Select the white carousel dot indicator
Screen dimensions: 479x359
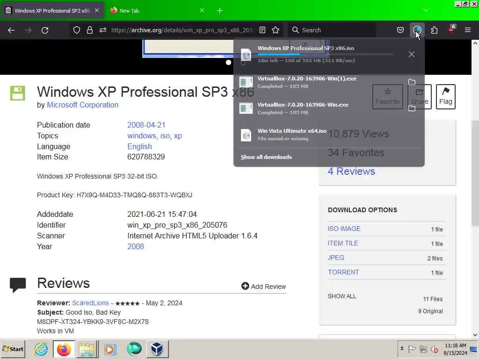pos(228,62)
